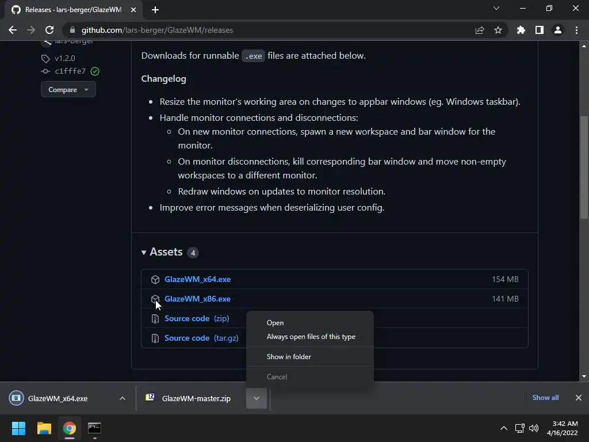Bookmark this page with the star icon
The height and width of the screenshot is (442, 589).
(x=498, y=30)
